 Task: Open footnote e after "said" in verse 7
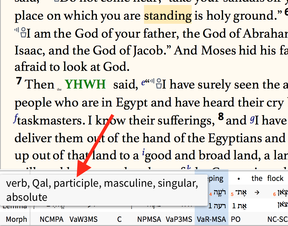tap(143, 82)
